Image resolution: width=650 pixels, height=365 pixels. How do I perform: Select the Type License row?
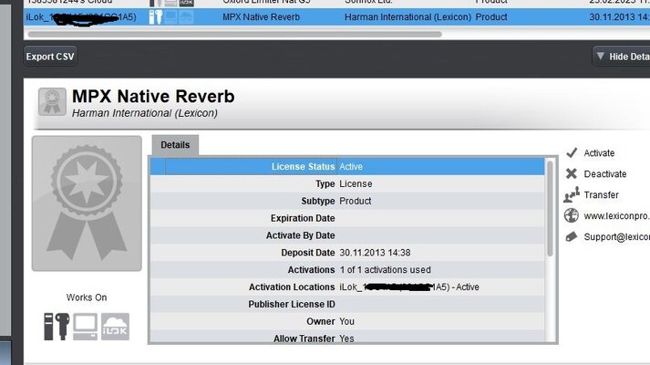coord(347,183)
